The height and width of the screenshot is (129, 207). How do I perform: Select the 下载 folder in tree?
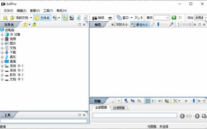click(13, 52)
